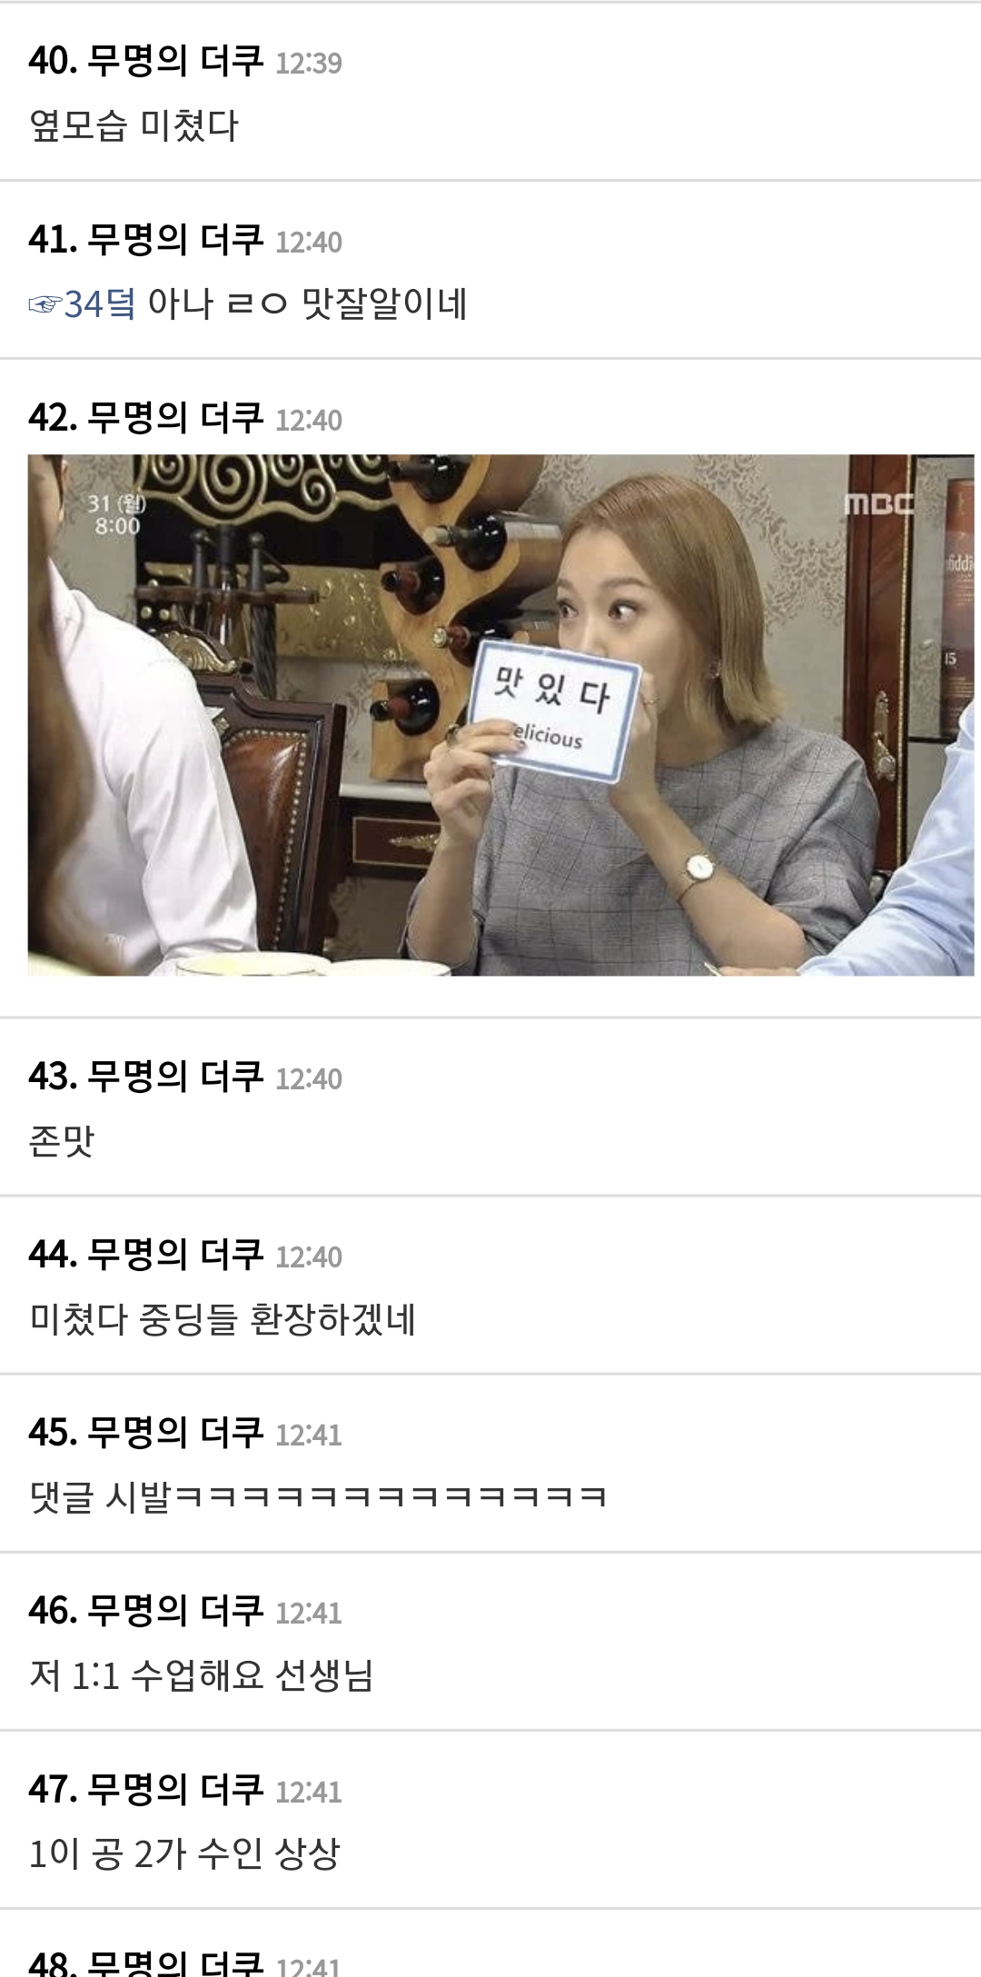Tap the MBC logo in the picture
The height and width of the screenshot is (1977, 981).
coord(878,504)
